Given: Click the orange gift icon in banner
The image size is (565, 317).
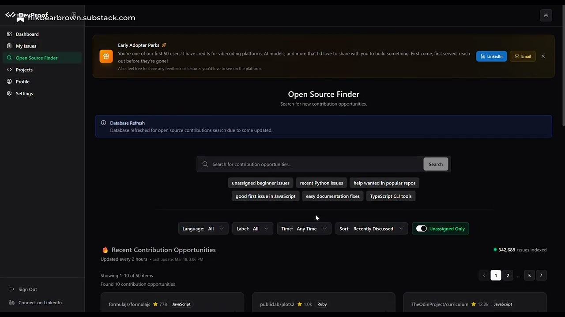Looking at the screenshot, I should click(x=106, y=56).
